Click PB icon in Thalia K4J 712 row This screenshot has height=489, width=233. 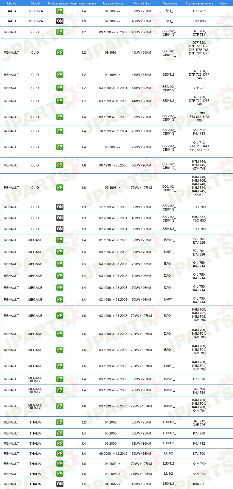(60, 443)
